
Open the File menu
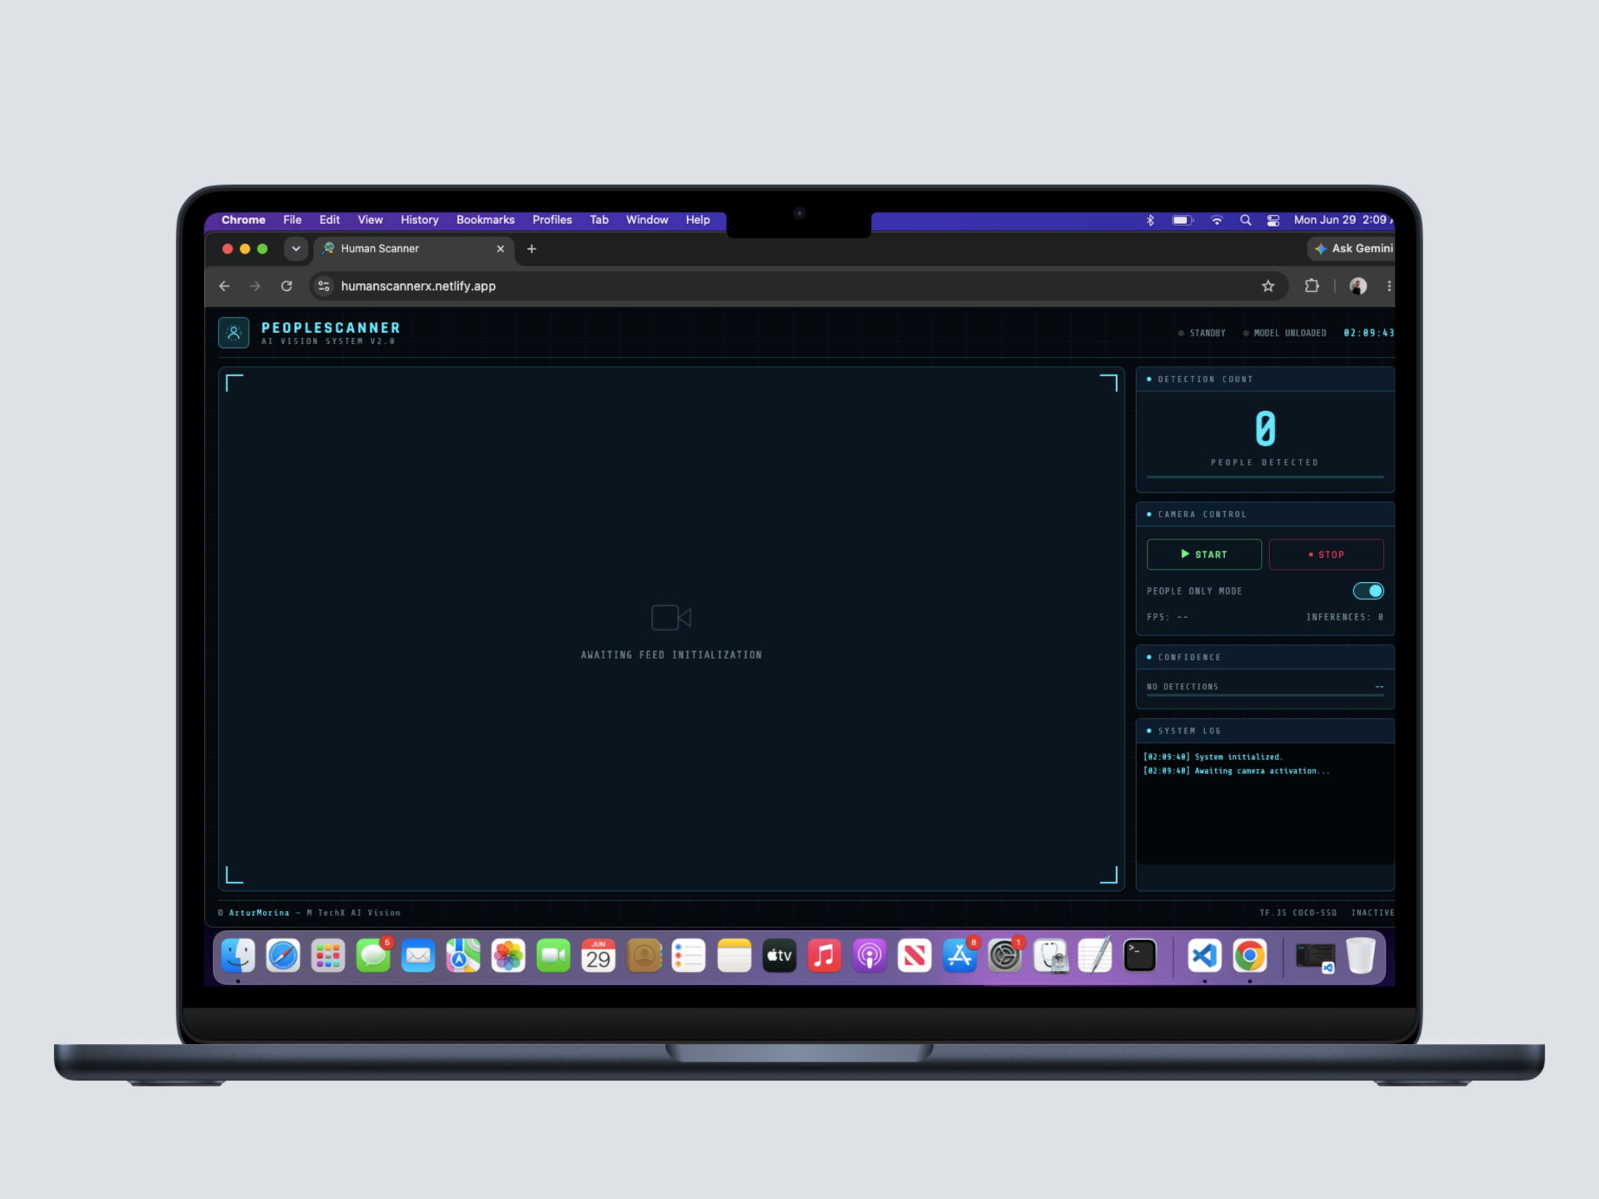pos(292,221)
